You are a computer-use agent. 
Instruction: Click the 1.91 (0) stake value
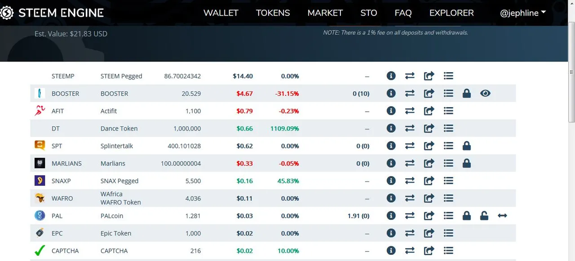click(x=358, y=216)
